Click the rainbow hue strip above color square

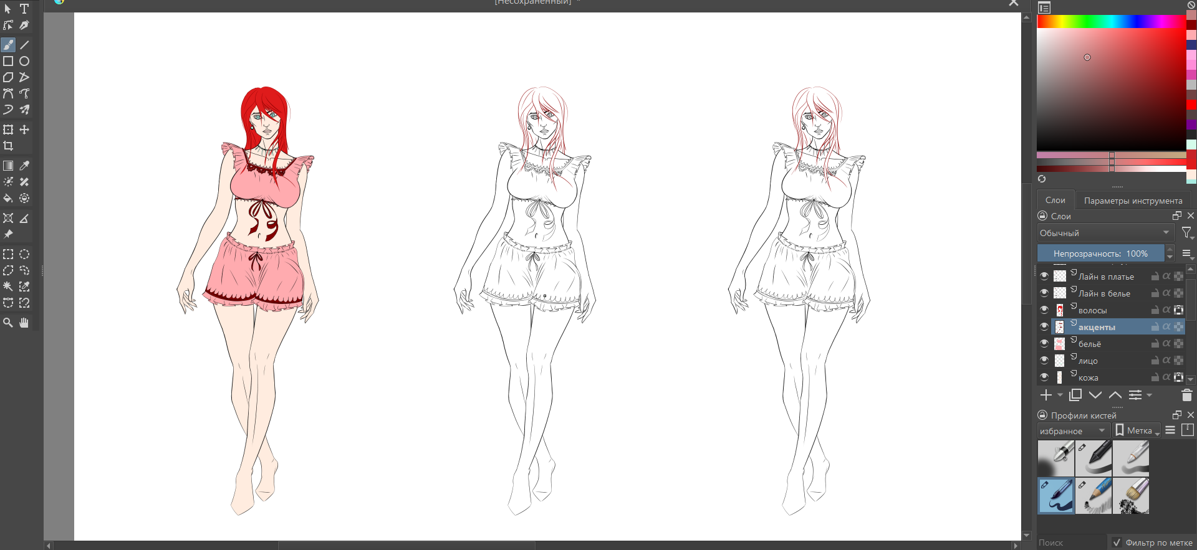point(1110,22)
